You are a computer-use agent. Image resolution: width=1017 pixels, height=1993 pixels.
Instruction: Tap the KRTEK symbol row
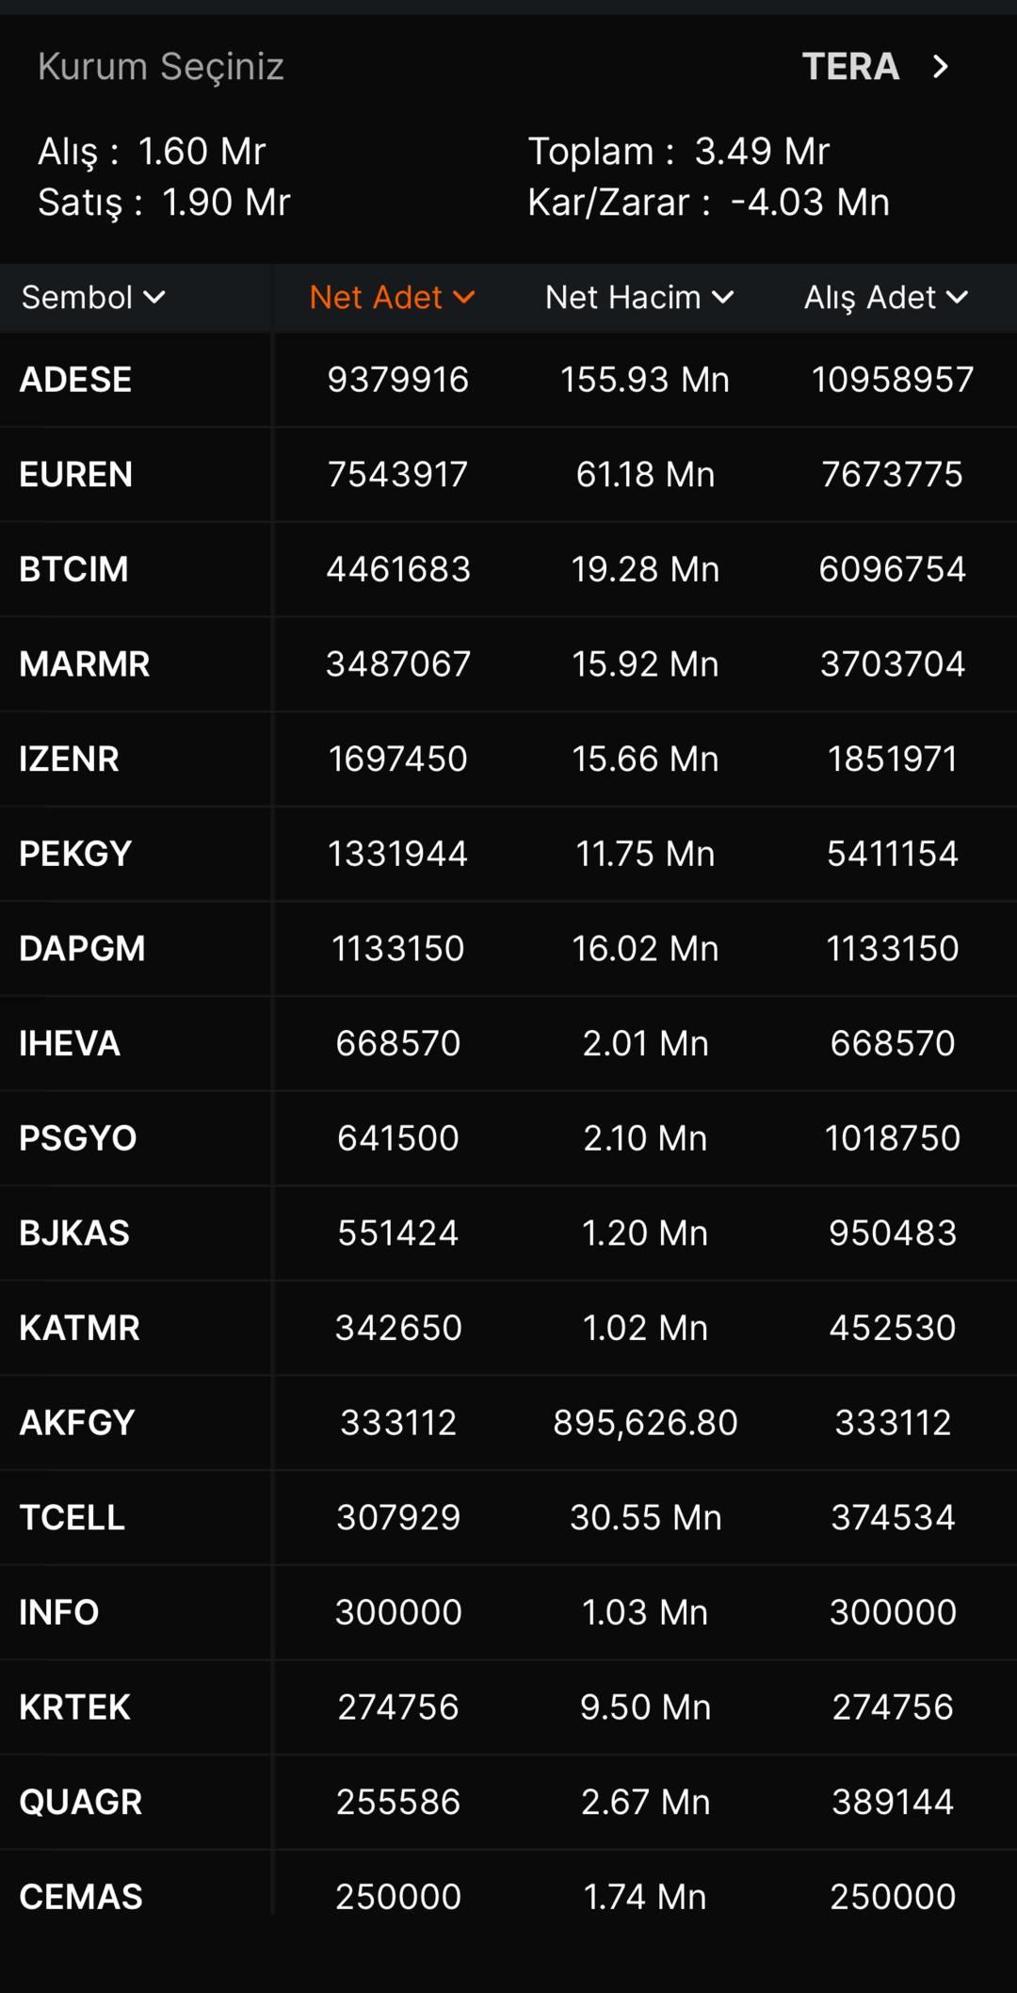click(x=74, y=1707)
